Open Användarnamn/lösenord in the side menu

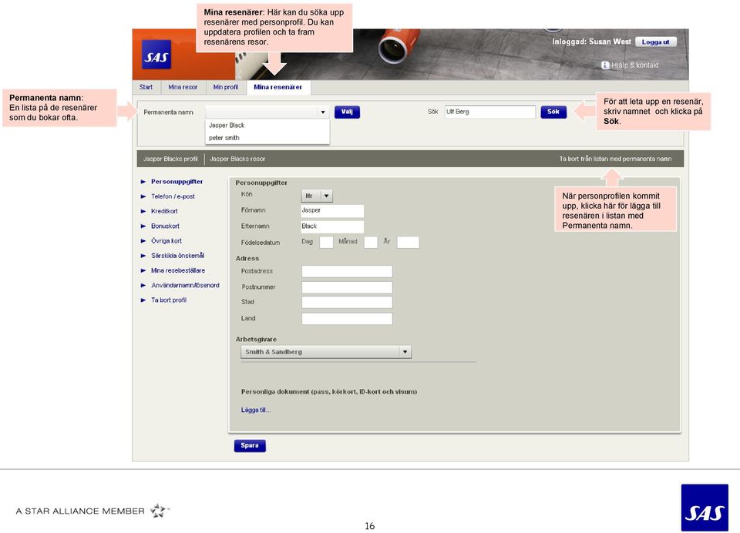click(185, 285)
